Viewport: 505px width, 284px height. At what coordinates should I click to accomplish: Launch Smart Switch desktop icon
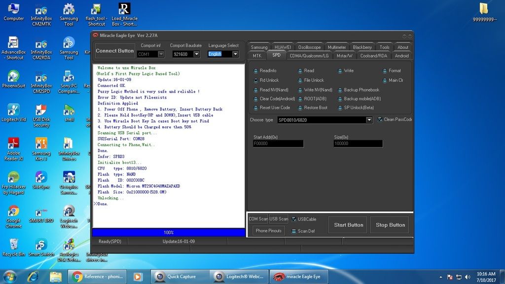click(x=41, y=248)
